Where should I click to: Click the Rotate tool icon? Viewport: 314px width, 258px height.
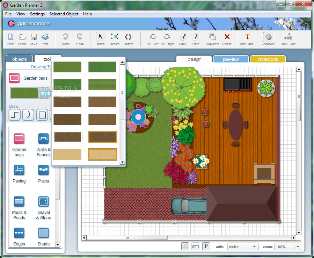coord(128,39)
